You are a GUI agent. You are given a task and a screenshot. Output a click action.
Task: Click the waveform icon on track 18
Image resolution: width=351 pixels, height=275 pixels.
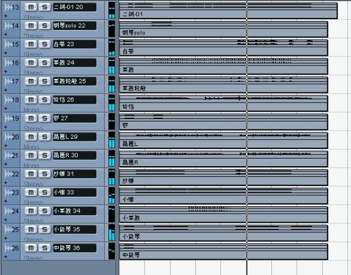click(x=8, y=100)
